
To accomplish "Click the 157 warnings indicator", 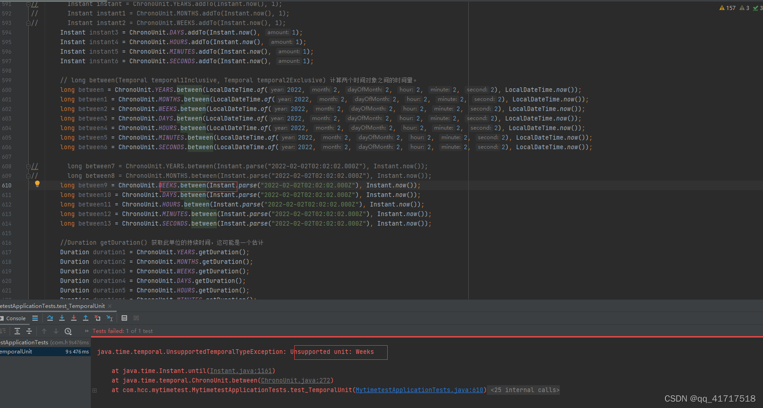I will pos(727,8).
